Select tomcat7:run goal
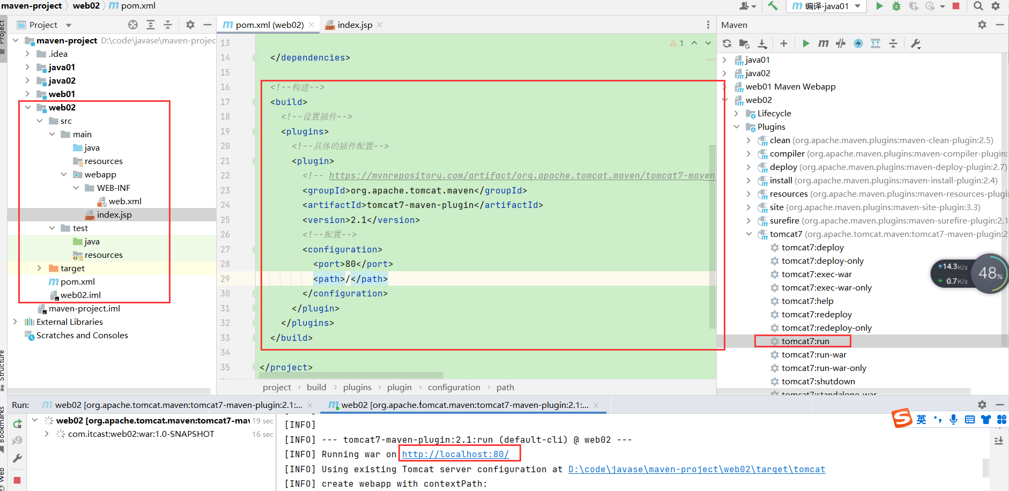The height and width of the screenshot is (491, 1009). 805,341
